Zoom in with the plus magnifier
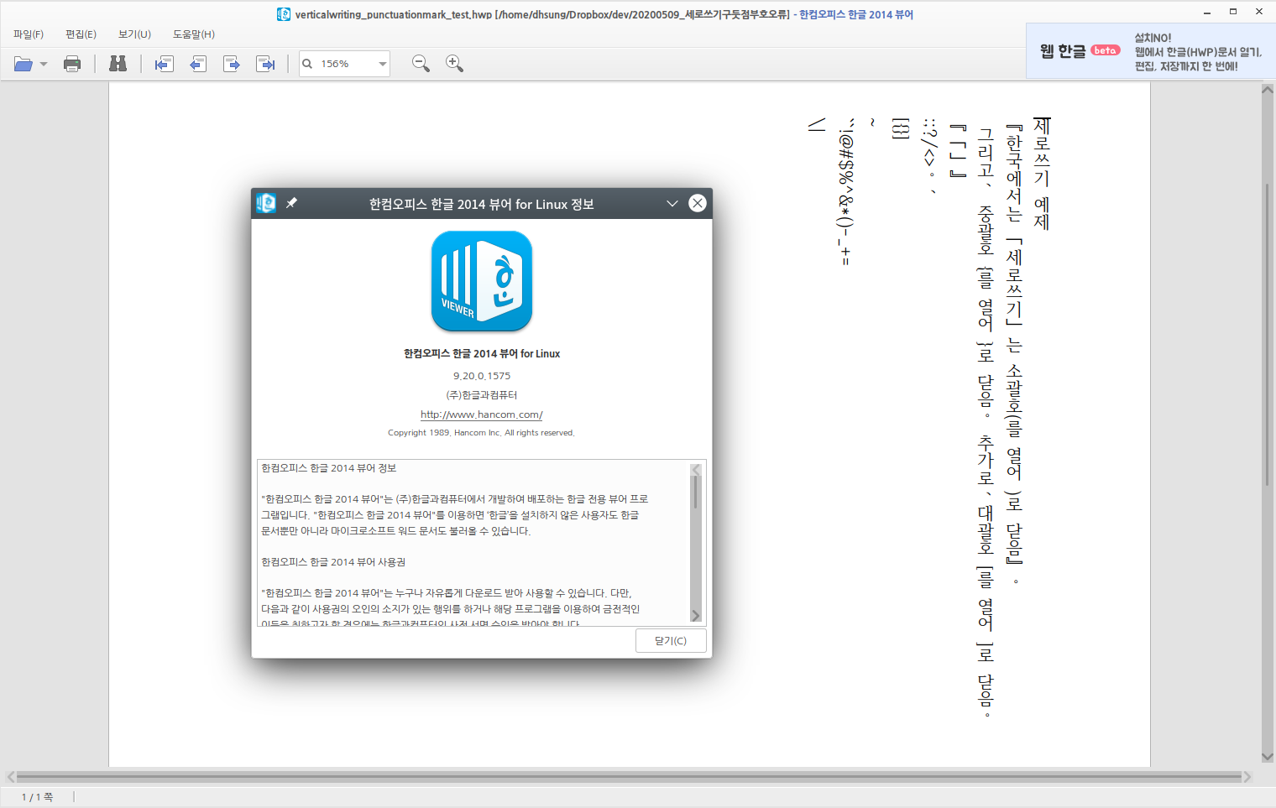This screenshot has height=808, width=1276. click(x=454, y=64)
